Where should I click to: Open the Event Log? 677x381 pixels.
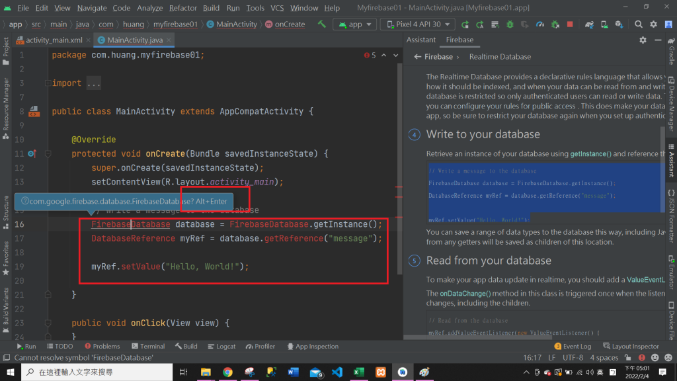(573, 347)
